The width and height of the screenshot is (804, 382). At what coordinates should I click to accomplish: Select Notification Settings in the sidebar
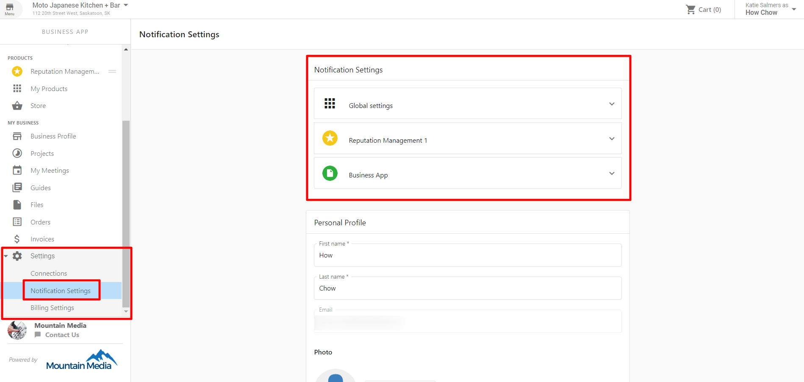pos(61,291)
